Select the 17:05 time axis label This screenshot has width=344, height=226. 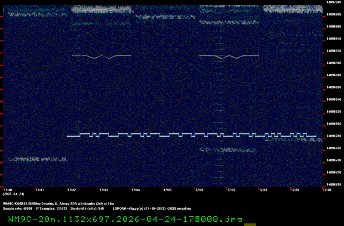point(167,190)
